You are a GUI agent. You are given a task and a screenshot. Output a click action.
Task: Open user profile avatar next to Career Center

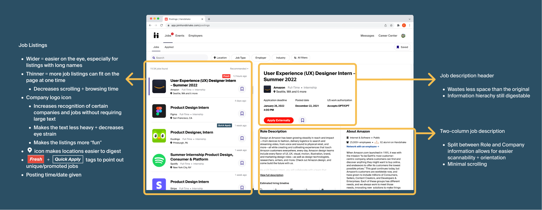[403, 36]
